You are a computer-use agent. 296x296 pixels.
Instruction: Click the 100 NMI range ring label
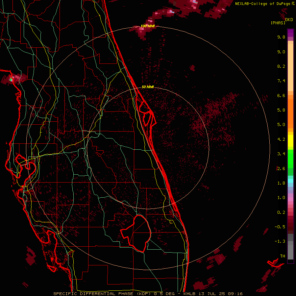[x=148, y=26]
